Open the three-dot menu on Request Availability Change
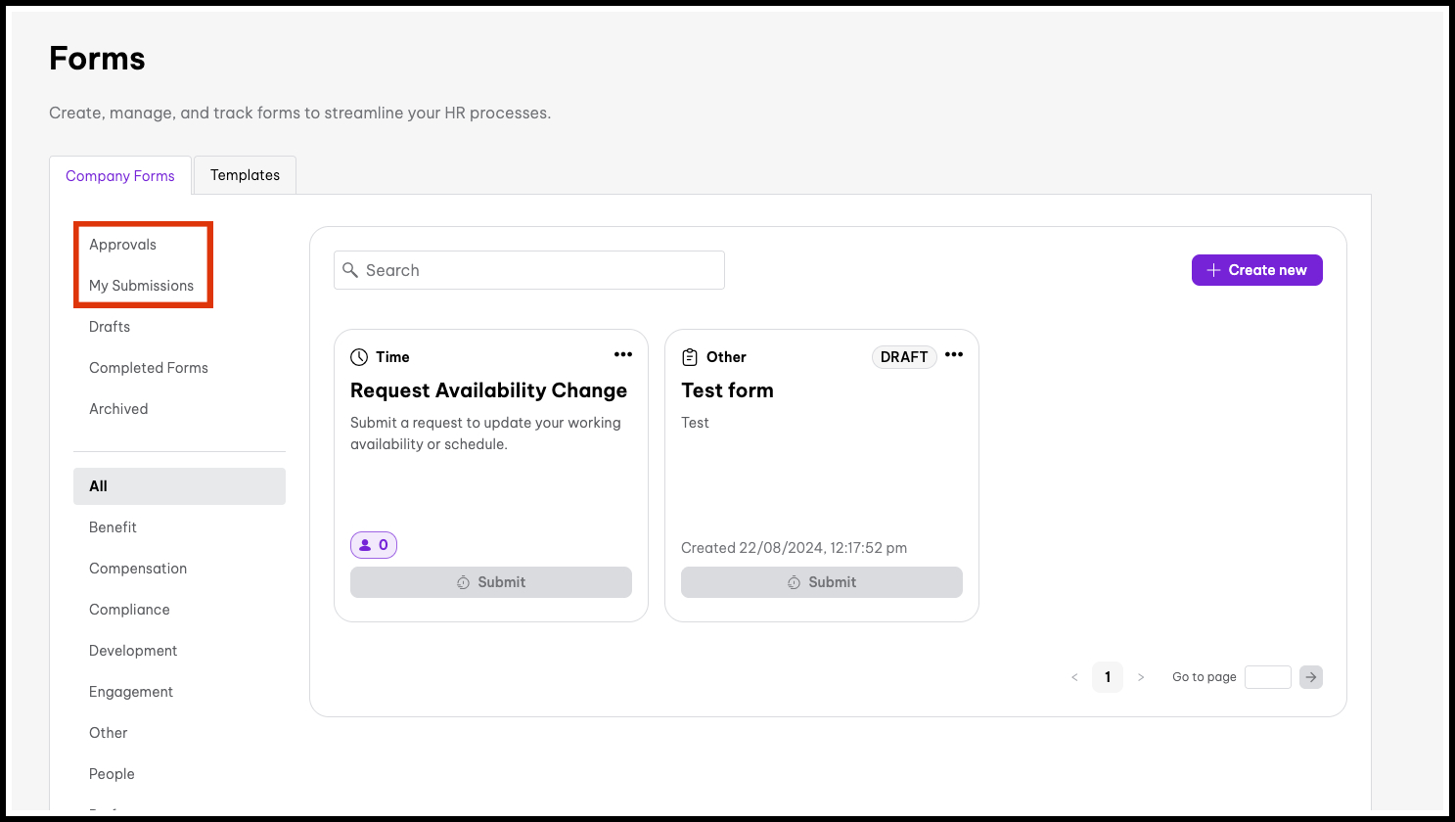The height and width of the screenshot is (822, 1455). 623,354
